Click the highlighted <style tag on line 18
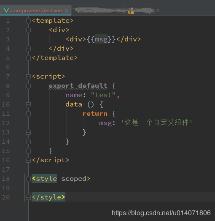Viewport: 215px width, 221px height. (44, 179)
